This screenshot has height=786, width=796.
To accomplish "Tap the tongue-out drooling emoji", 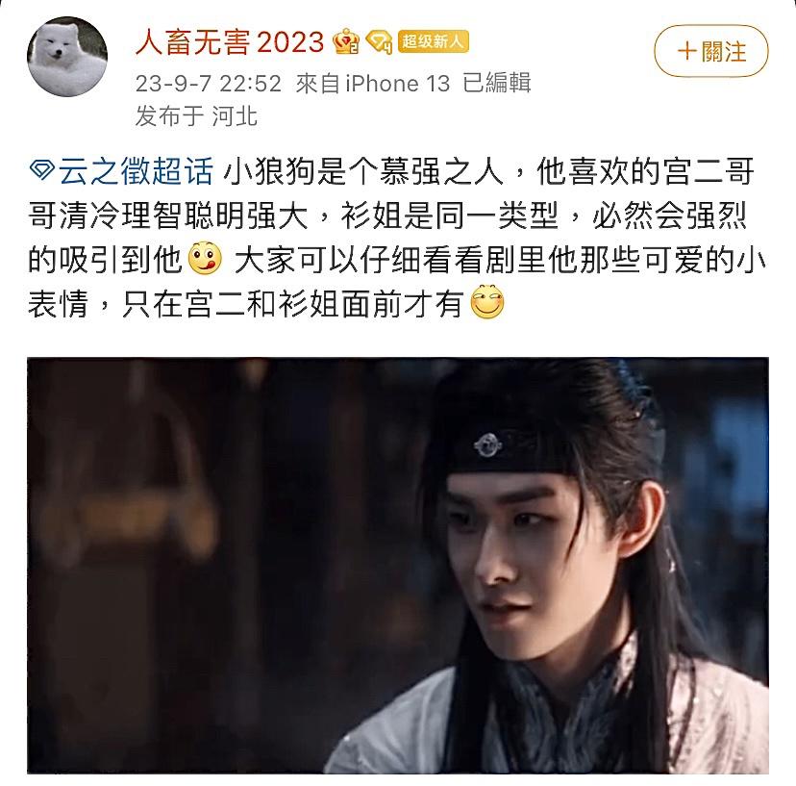I will coord(205,258).
